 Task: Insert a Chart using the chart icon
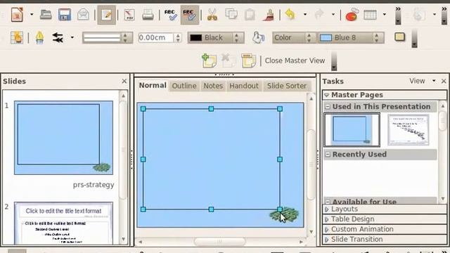[352, 14]
